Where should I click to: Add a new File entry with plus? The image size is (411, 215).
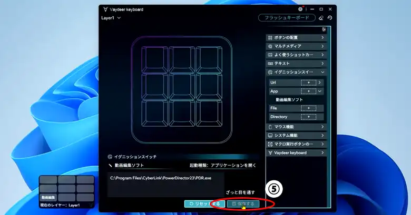click(308, 108)
